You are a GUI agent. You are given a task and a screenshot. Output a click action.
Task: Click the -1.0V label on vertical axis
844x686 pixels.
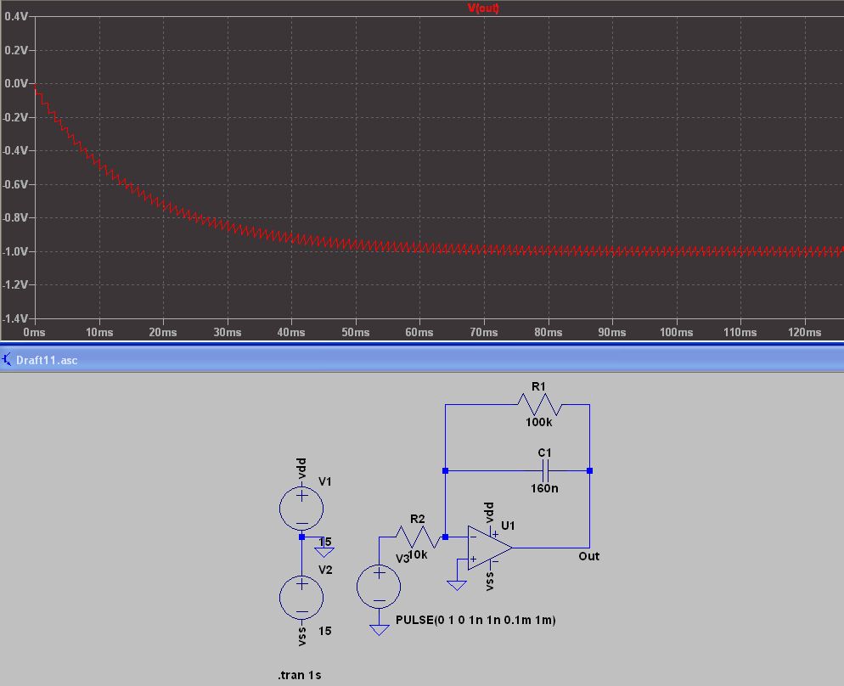click(x=14, y=251)
